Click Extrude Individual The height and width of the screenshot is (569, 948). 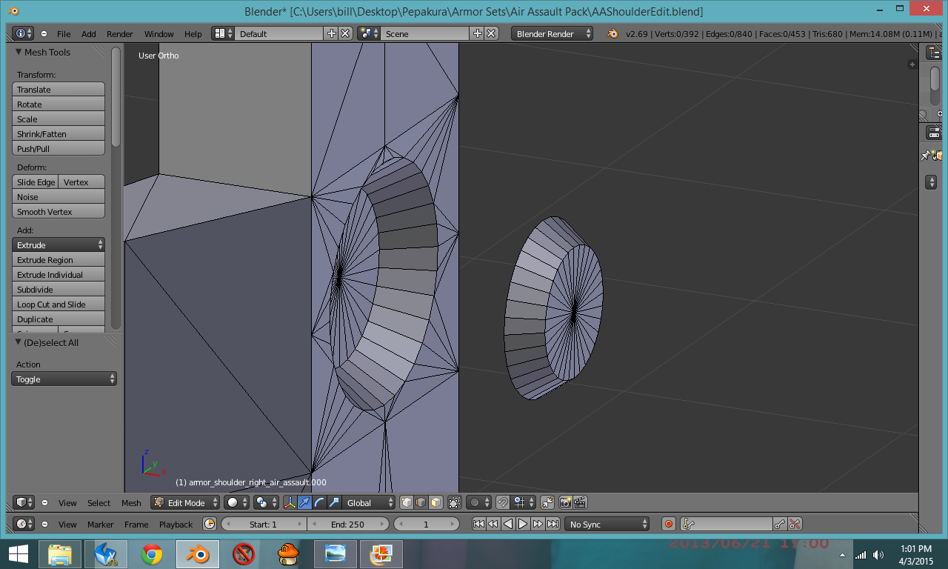[x=59, y=274]
